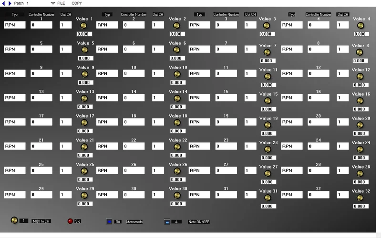Image resolution: width=381 pixels, height=238 pixels.
Task: Click Out CH field for slot 14
Action: click(158, 98)
